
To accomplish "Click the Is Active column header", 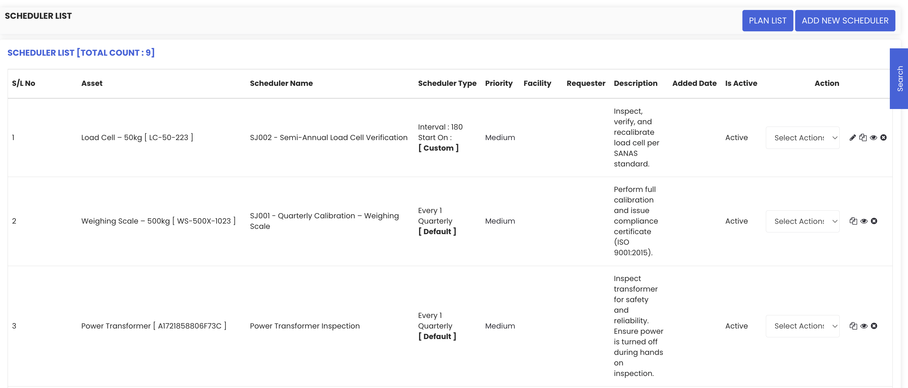I will [741, 84].
